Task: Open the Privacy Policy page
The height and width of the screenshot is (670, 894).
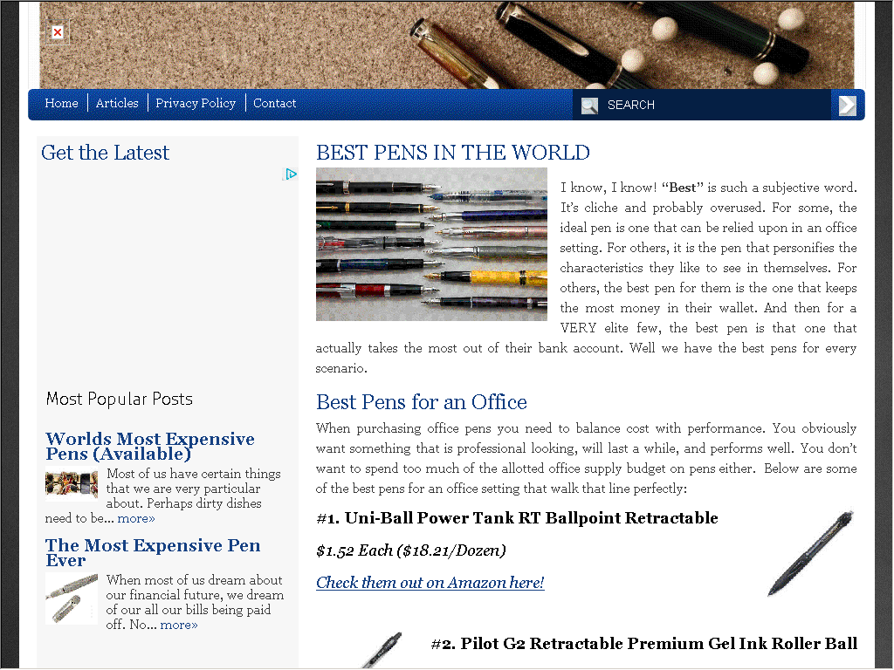Action: pos(196,103)
